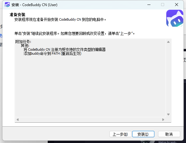Image resolution: width=186 pixels, height=143 pixels.
Task: Click the CodeBuddy title bar icon
Action: 7,5
